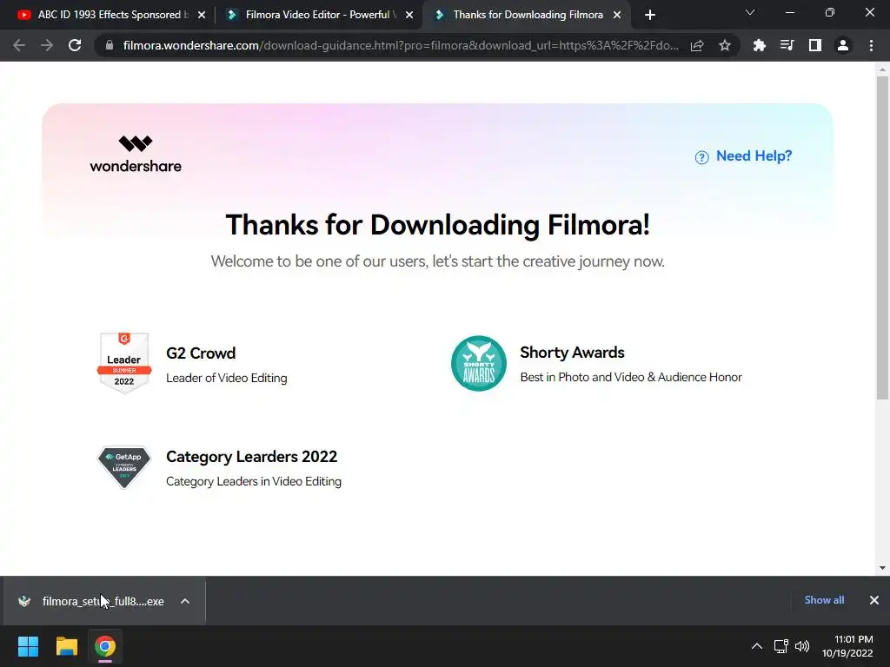The image size is (890, 667).
Task: Open the volume tray icon
Action: 802,646
